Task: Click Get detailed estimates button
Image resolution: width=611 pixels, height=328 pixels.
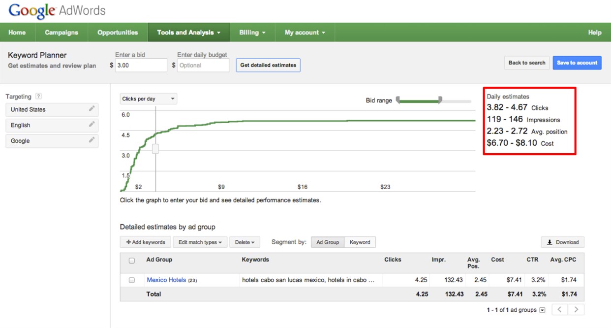Action: (268, 65)
